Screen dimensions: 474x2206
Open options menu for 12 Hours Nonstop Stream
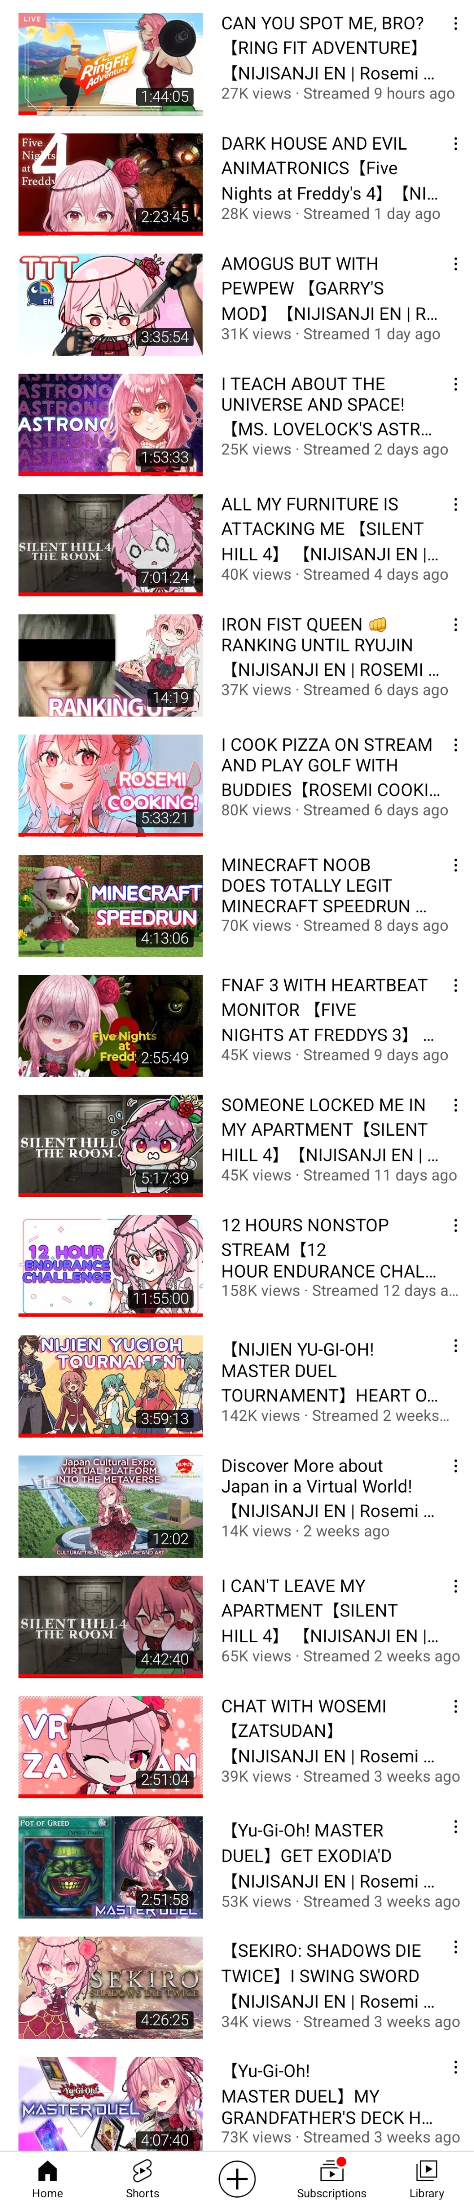click(455, 1226)
